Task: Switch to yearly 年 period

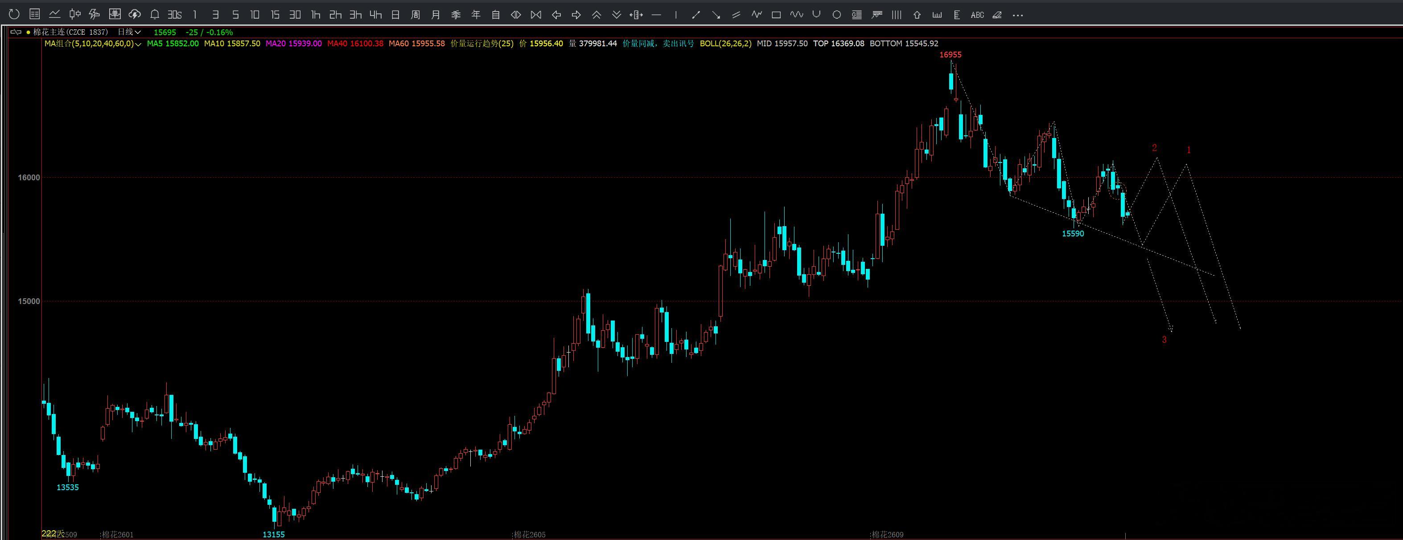Action: (476, 15)
